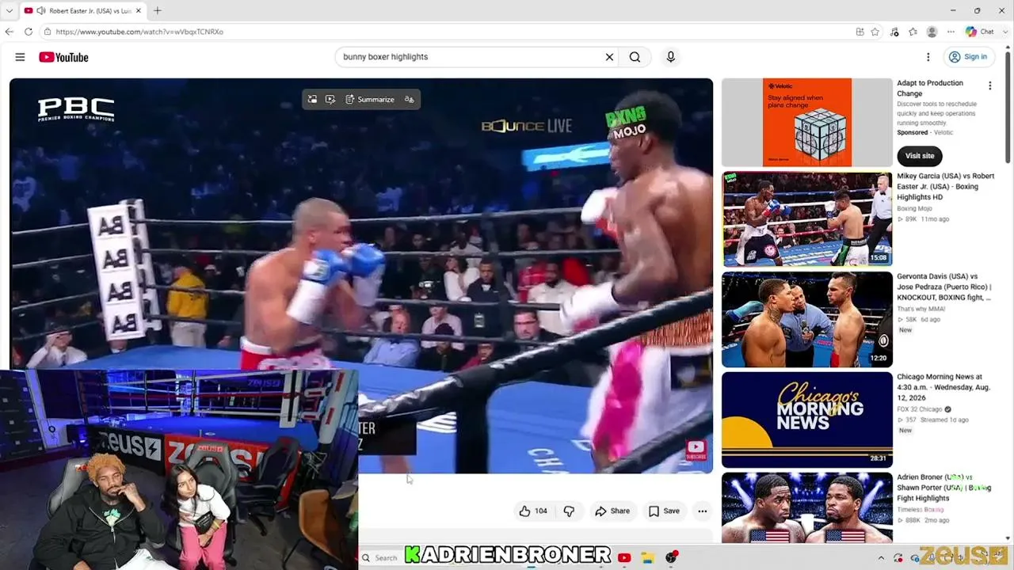Switch to the Robert Easter Jr. tab
This screenshot has height=570, width=1014.
[x=84, y=11]
